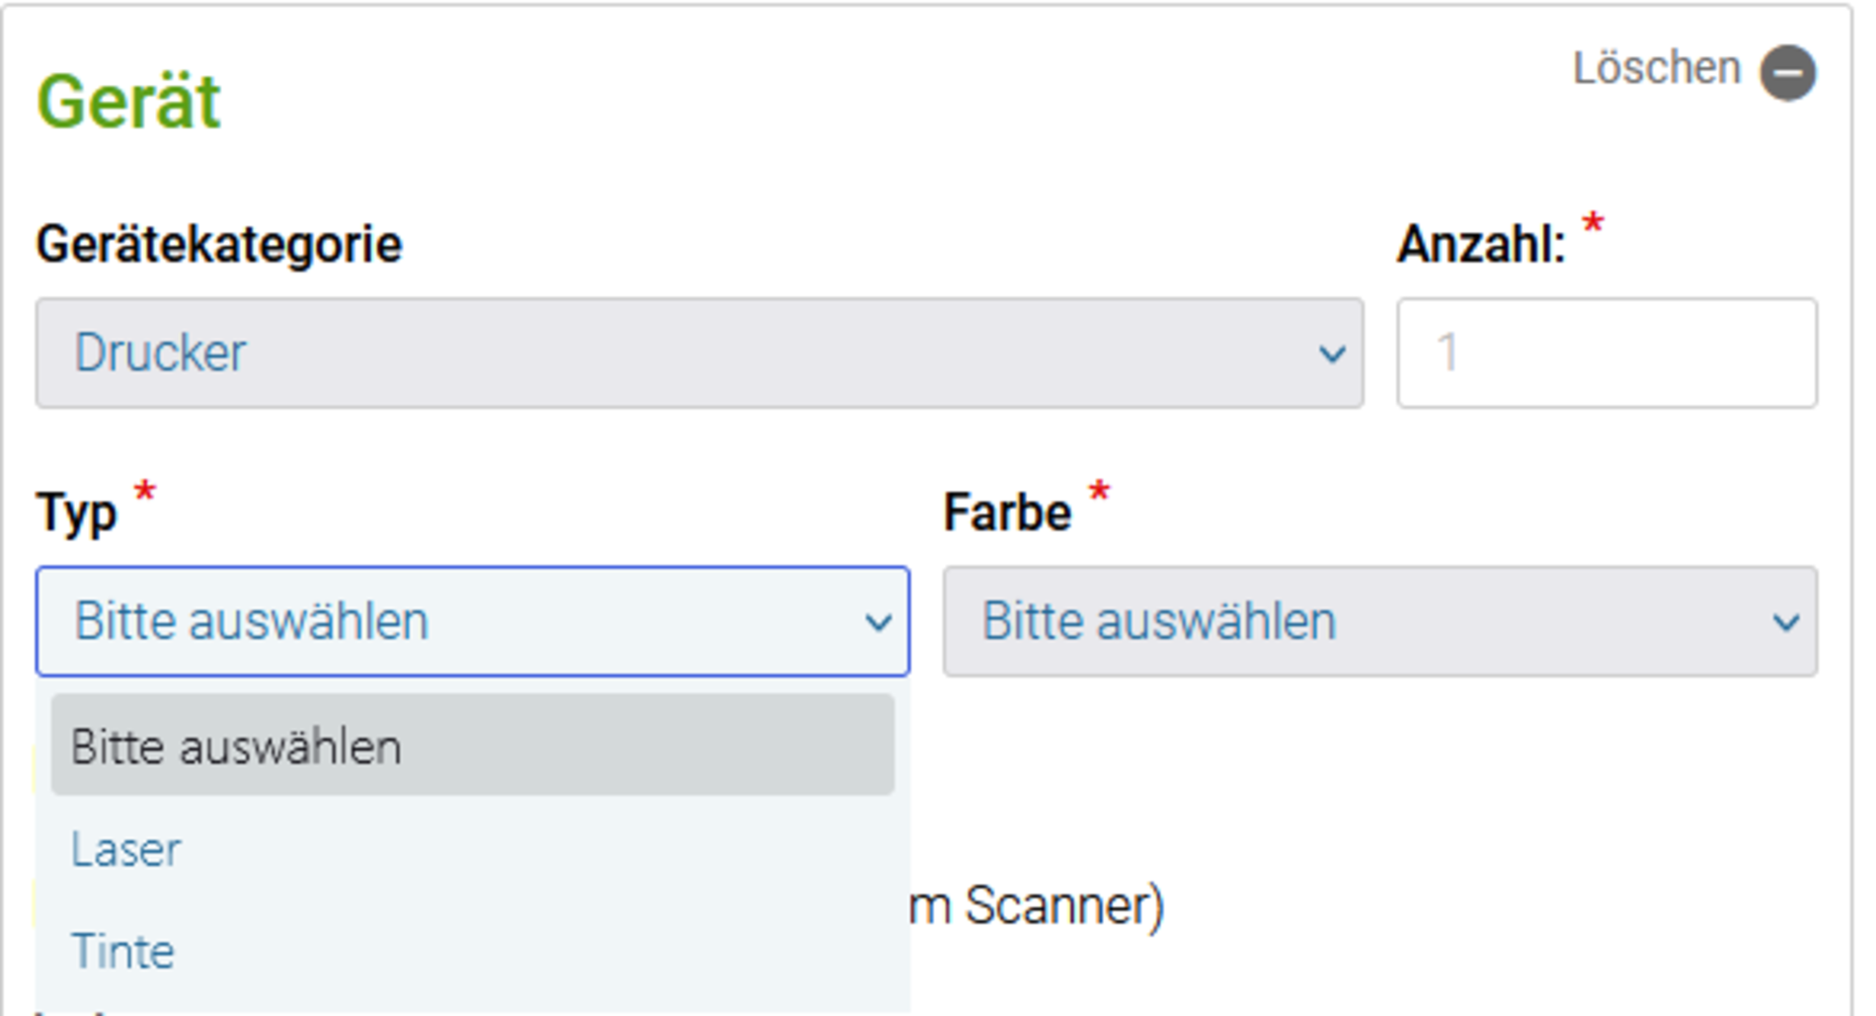Viewport: 1876px width, 1016px height.
Task: Click the Löschen text link
Action: pos(1656,68)
